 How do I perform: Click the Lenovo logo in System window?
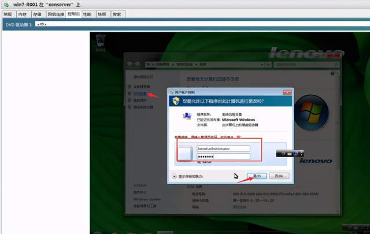316,161
